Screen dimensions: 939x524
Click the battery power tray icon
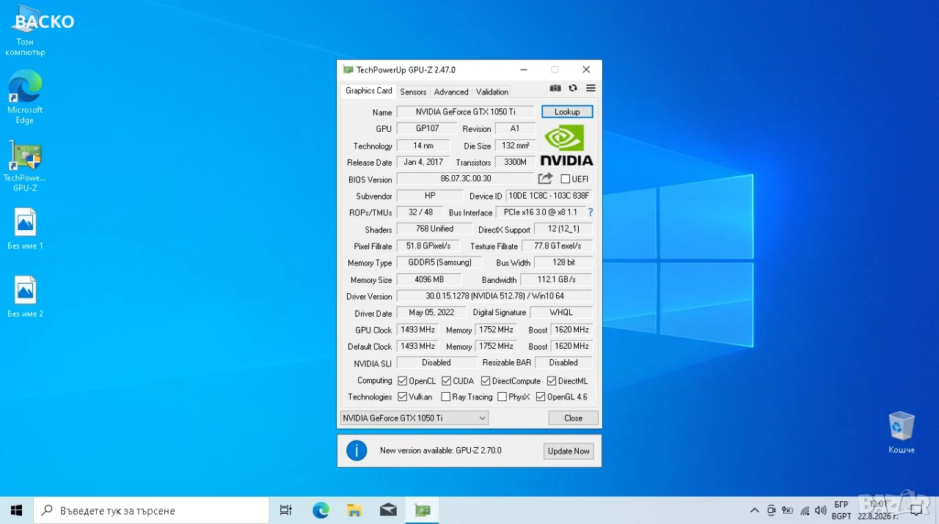pyautogui.click(x=788, y=510)
